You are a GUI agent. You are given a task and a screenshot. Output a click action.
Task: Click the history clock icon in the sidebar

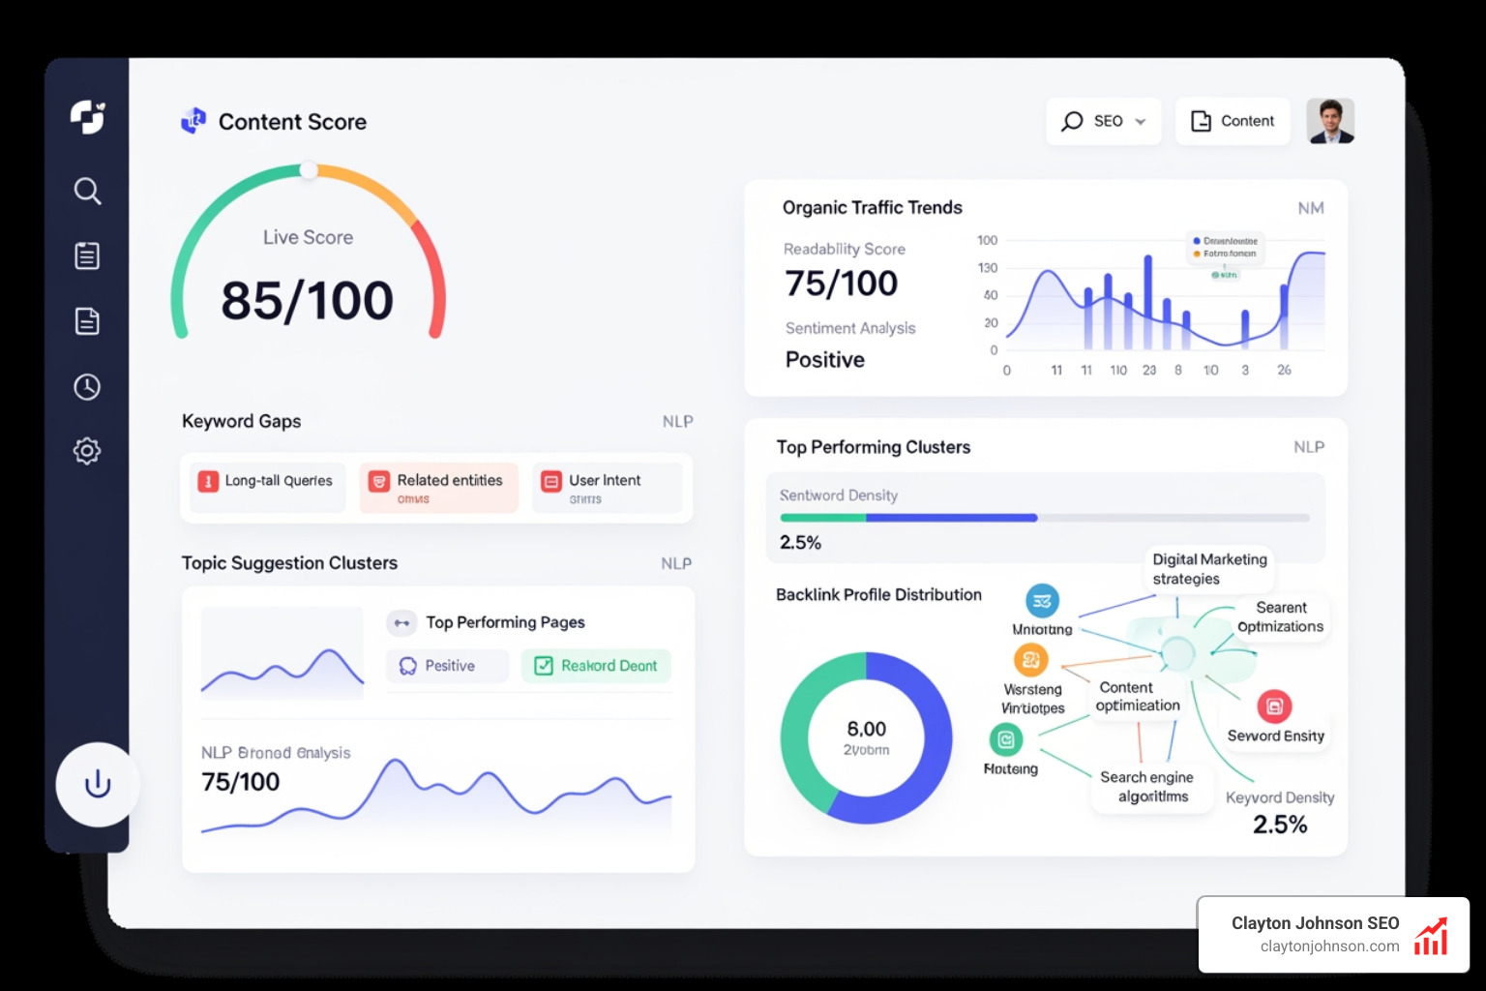87,386
